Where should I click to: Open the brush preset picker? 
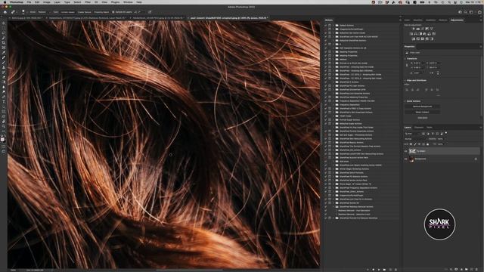pos(23,12)
